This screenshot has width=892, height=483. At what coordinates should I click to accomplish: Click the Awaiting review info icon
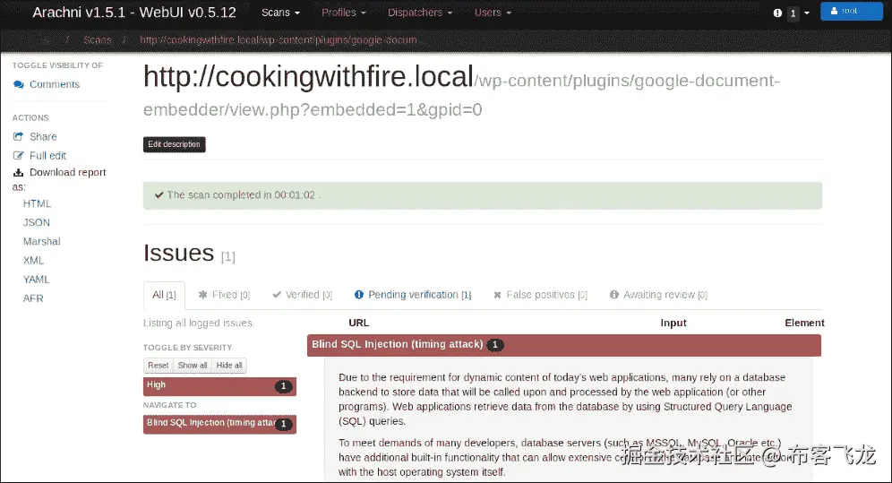[x=613, y=295]
